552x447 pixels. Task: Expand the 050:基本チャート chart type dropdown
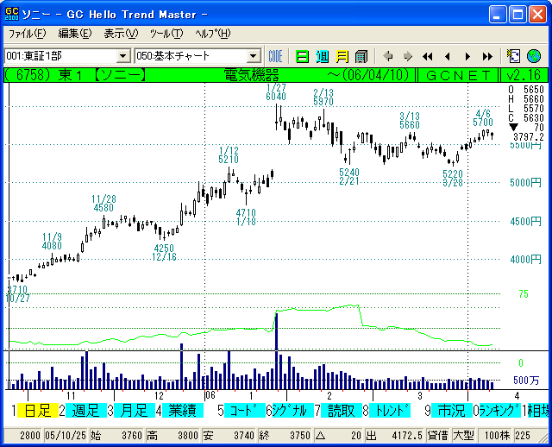pos(253,56)
